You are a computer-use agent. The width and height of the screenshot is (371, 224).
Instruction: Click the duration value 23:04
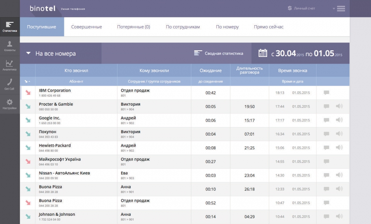pos(250,175)
